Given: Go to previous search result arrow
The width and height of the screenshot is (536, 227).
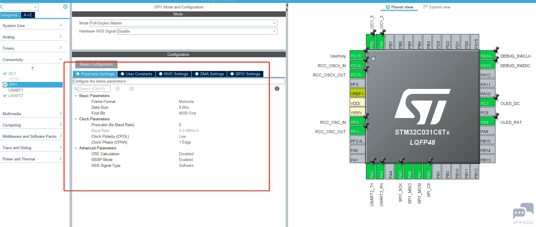Looking at the screenshot, I should pos(118,89).
